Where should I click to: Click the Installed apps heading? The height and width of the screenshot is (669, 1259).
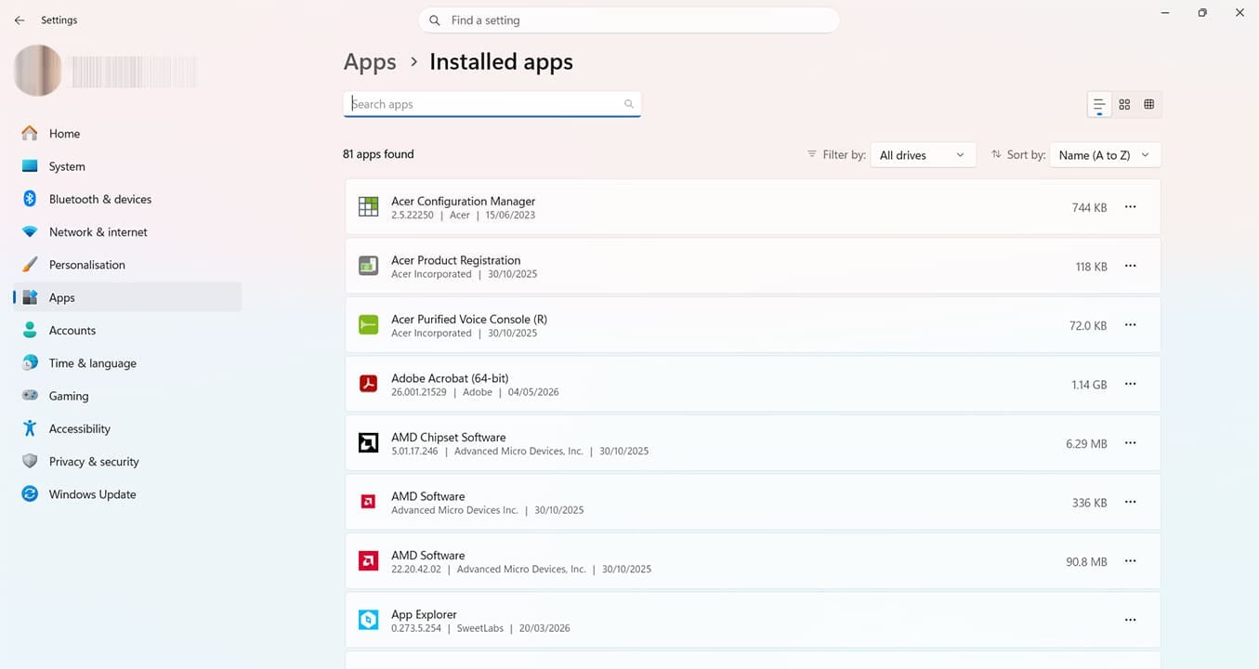click(x=501, y=62)
